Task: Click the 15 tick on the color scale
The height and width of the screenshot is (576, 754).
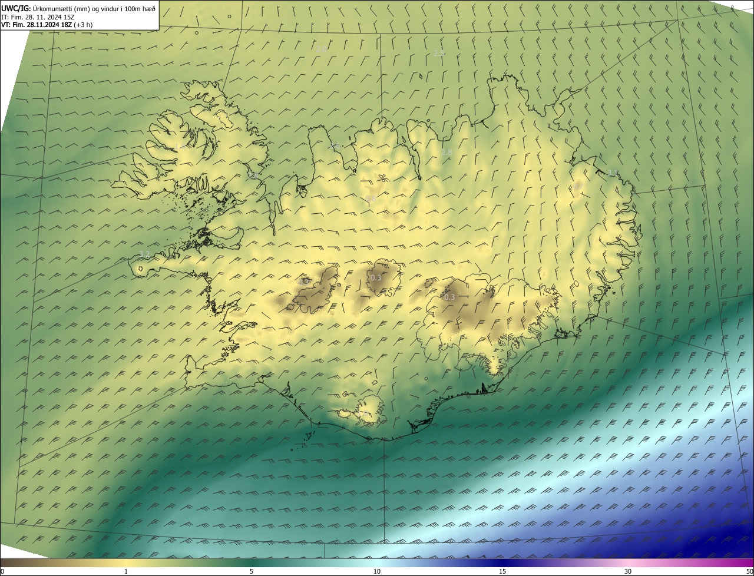Action: click(502, 571)
